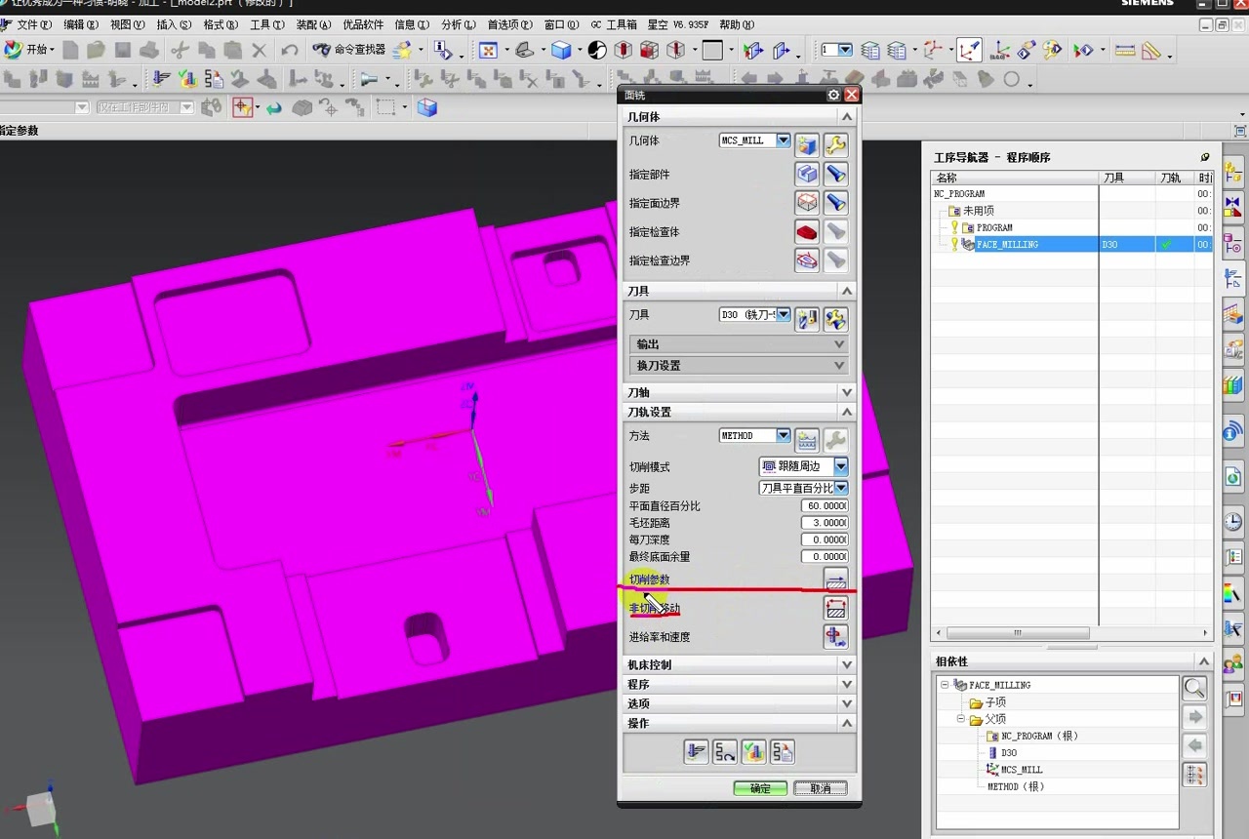The height and width of the screenshot is (839, 1249).
Task: Click the depth per cut (每刀深度) field
Action: [825, 539]
